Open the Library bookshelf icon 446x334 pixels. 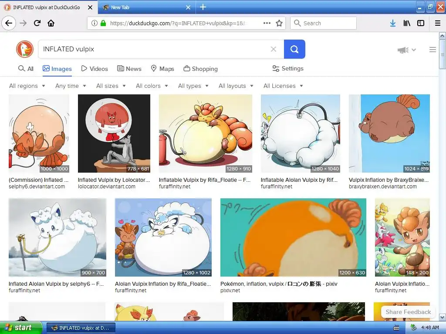407,23
